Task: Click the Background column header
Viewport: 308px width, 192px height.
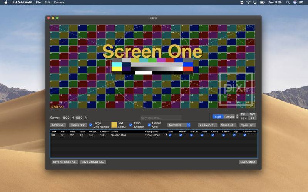Action: point(152,132)
